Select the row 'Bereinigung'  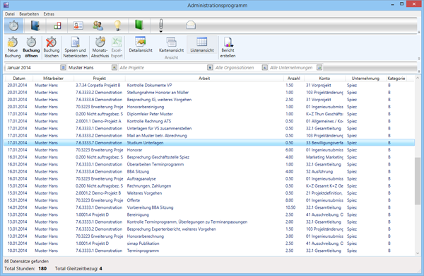click(209, 214)
